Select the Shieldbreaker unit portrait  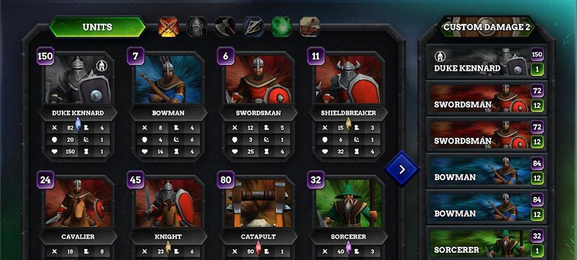point(349,79)
